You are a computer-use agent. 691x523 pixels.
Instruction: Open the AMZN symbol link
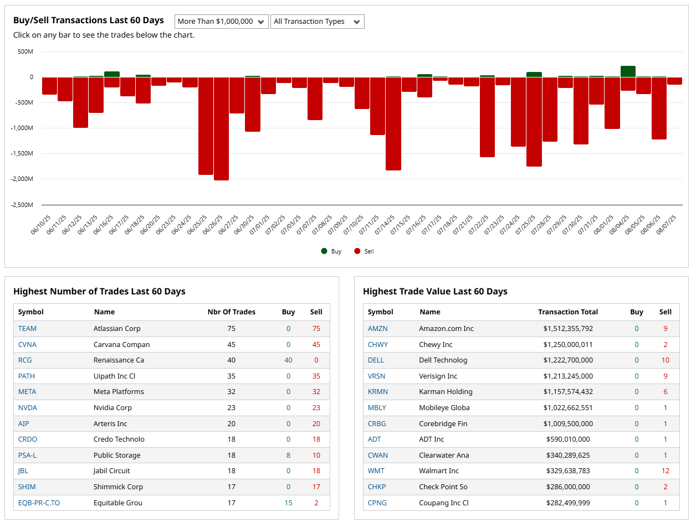(378, 329)
